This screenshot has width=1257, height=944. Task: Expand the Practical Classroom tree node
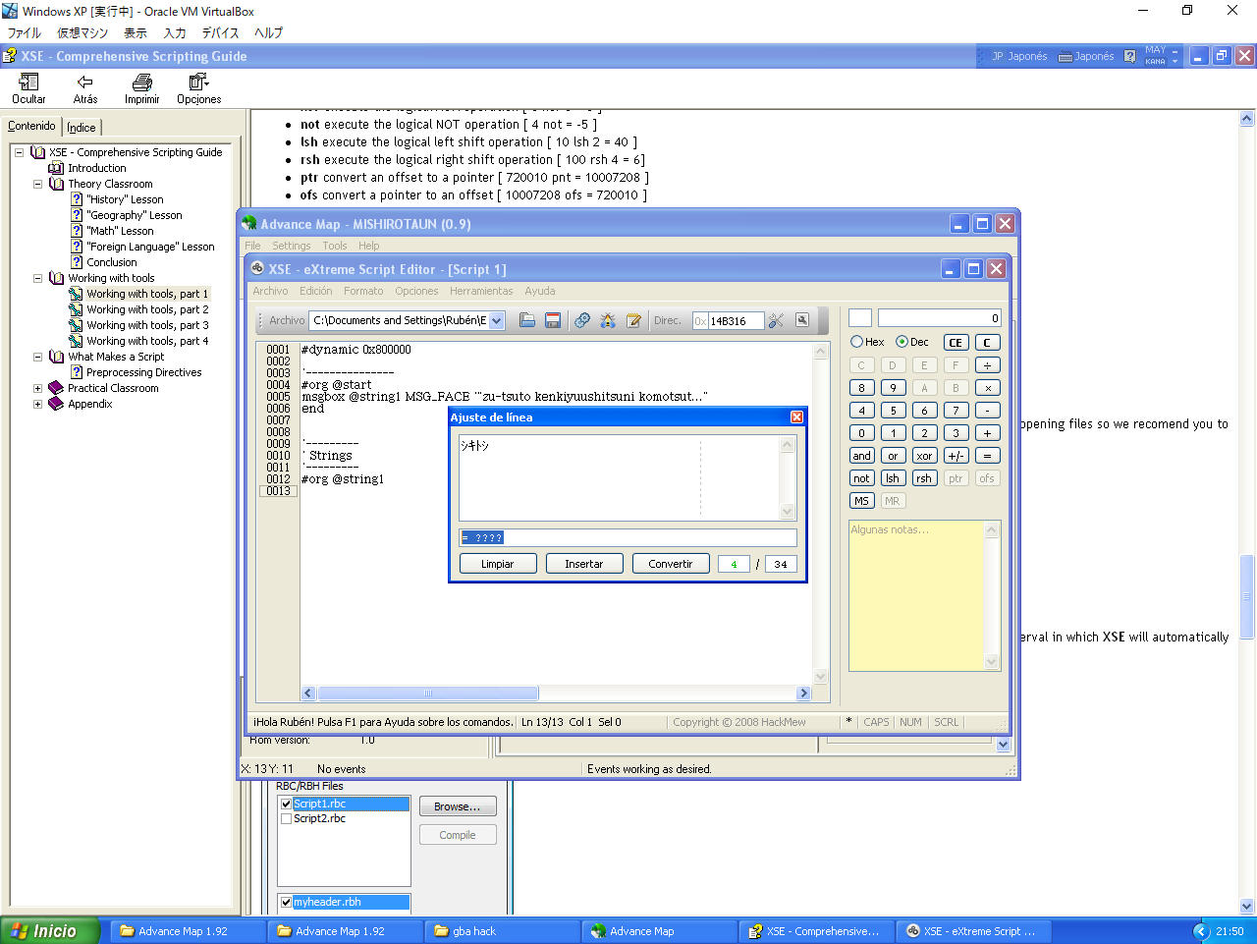[x=37, y=388]
